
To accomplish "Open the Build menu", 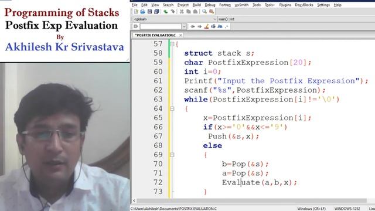I will coord(197,5).
